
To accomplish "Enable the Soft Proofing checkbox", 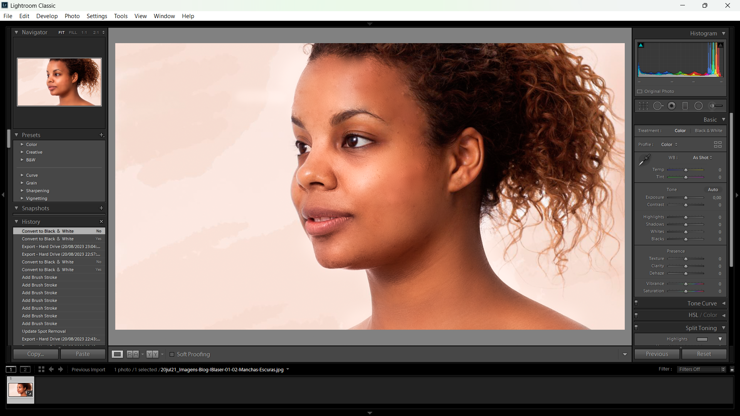I will click(x=172, y=354).
